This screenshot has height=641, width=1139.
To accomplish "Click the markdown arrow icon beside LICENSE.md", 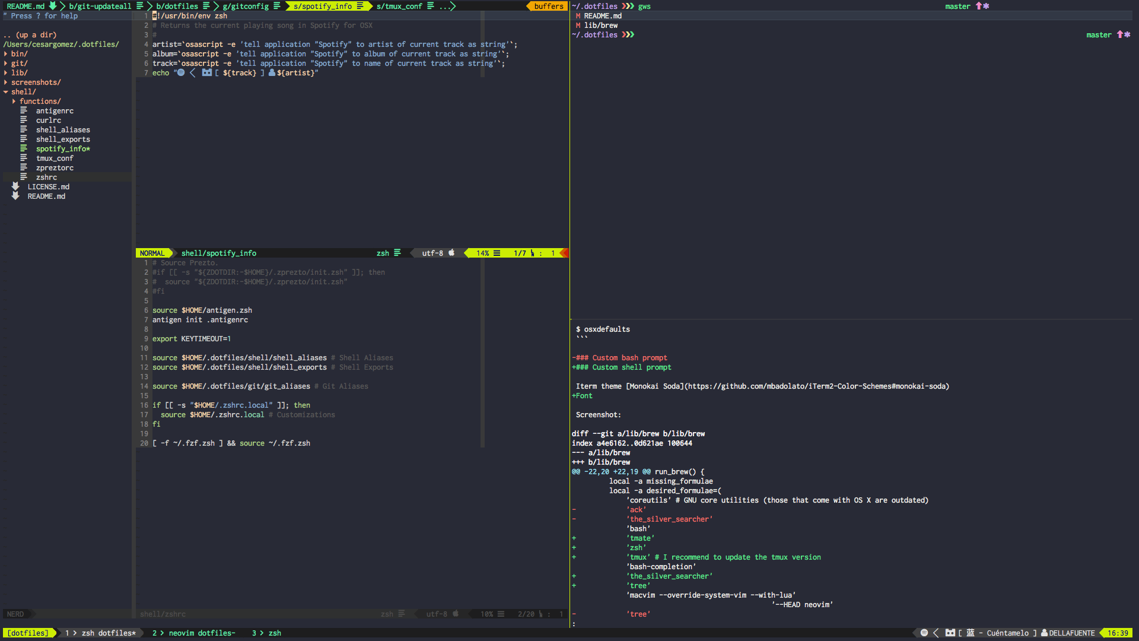I will [15, 186].
